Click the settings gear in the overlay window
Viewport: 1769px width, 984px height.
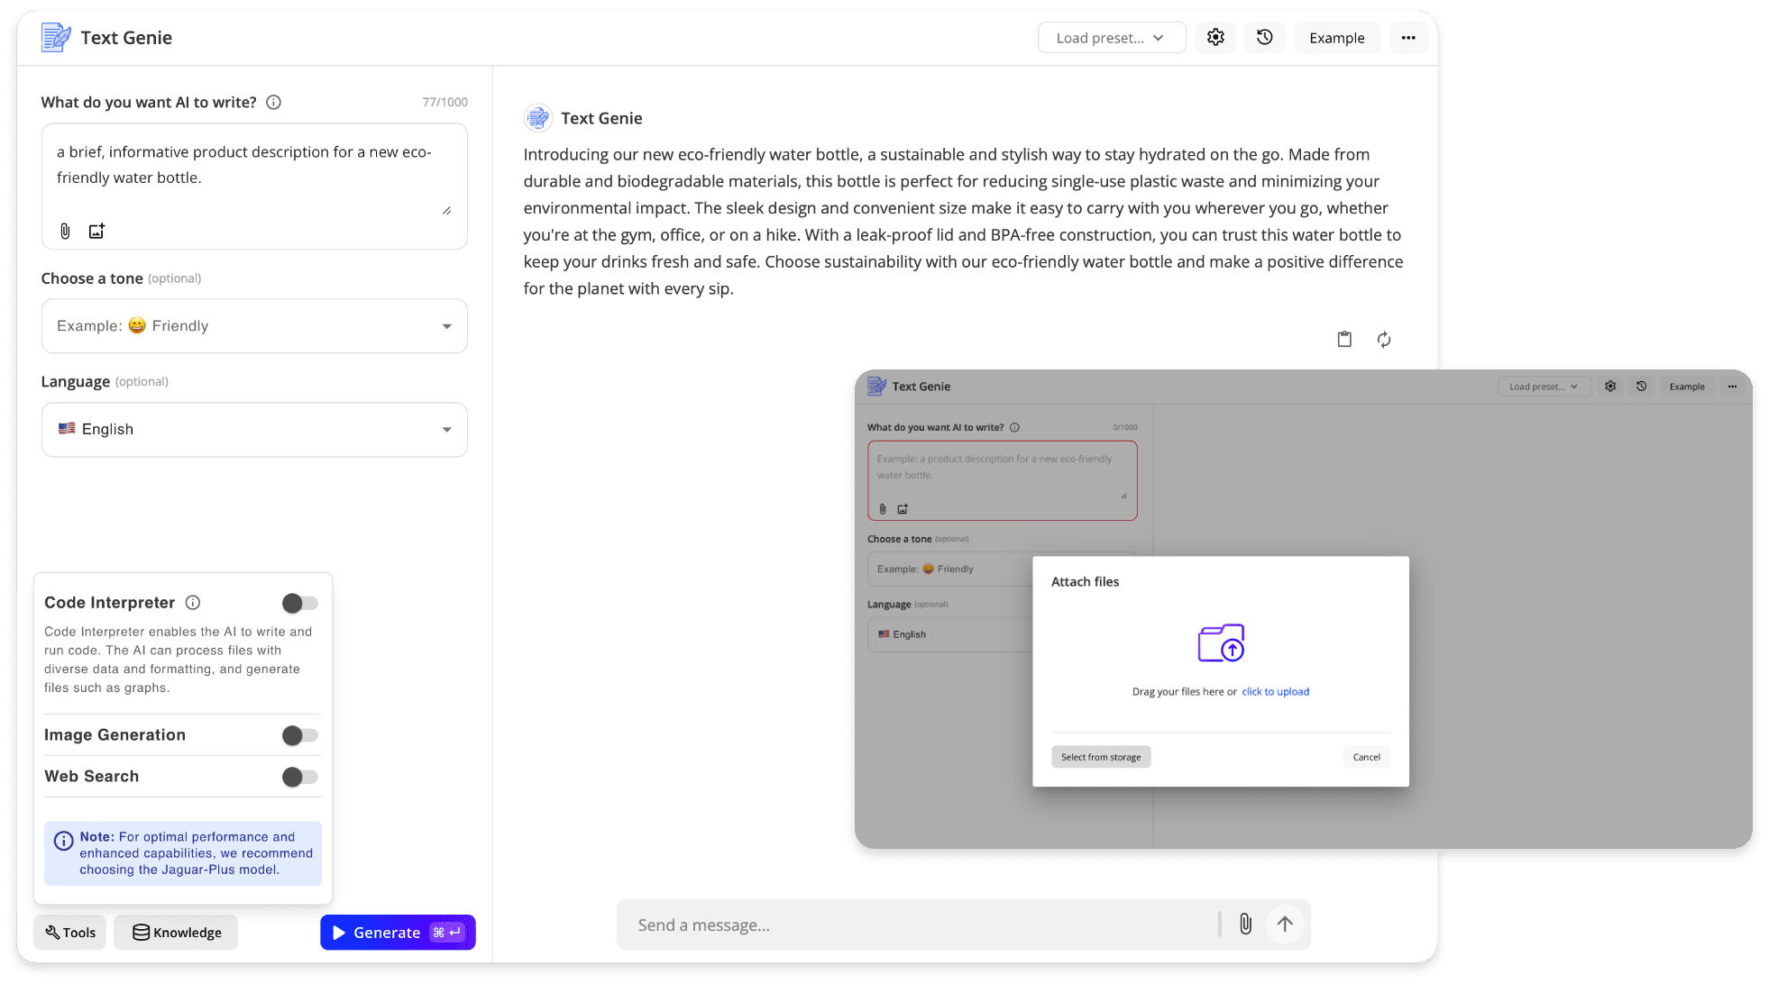[1610, 387]
